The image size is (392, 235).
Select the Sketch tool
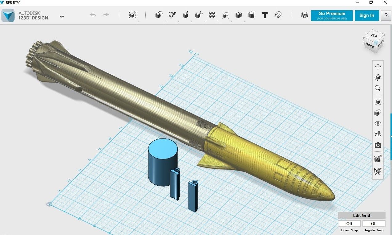[172, 15]
